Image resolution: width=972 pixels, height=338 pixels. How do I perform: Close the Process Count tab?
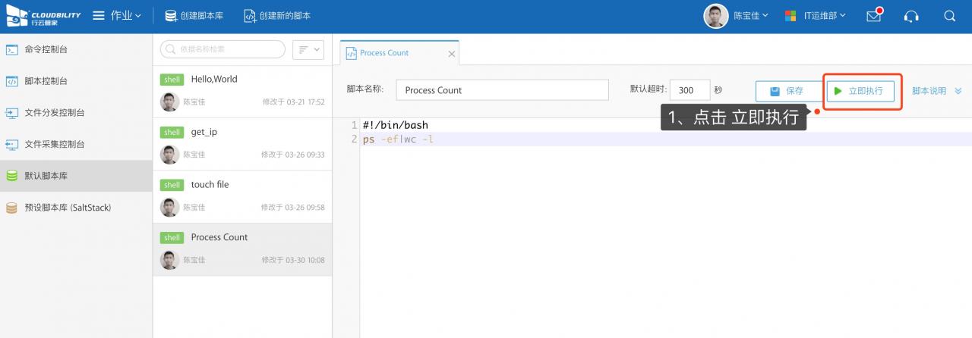[x=452, y=54]
